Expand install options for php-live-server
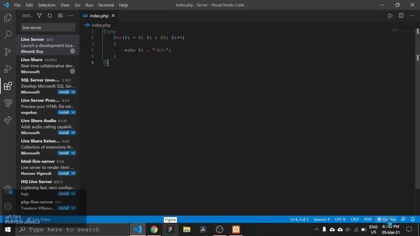Viewport: 420px width, 236px height. click(73, 208)
